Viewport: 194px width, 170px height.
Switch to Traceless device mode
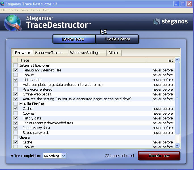tap(117, 39)
